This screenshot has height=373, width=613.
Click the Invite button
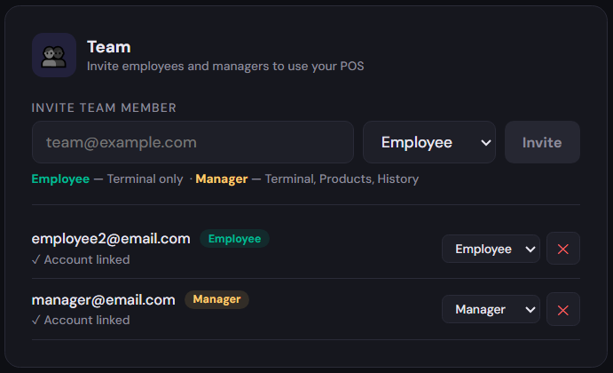click(542, 142)
